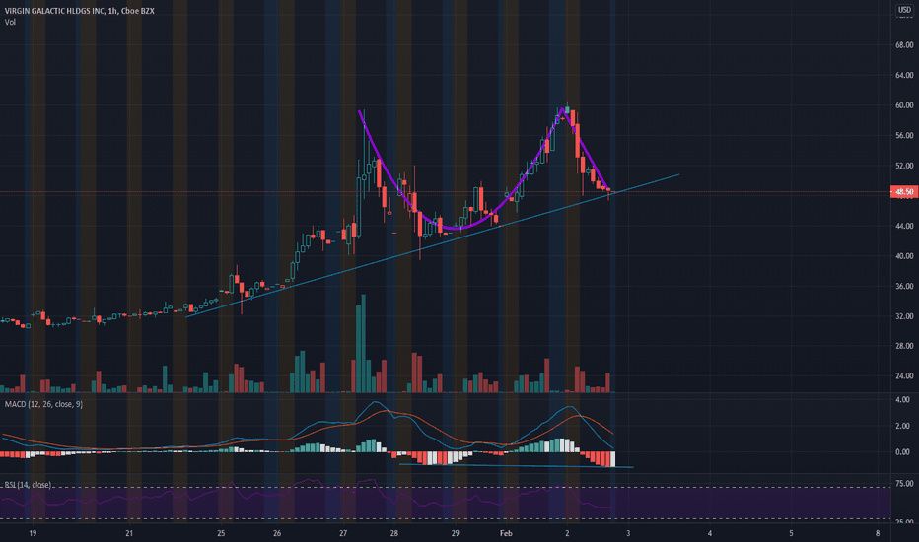This screenshot has width=919, height=542.
Task: Click the 28.00 price axis label
Action: coord(904,346)
